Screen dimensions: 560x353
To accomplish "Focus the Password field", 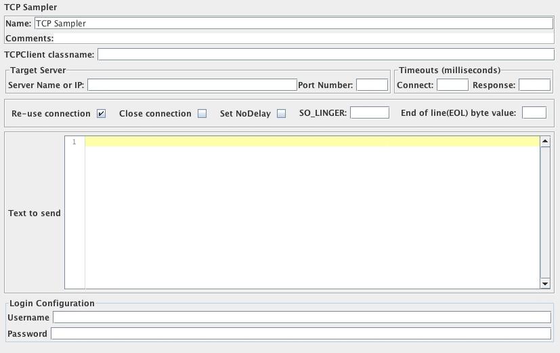I will point(301,334).
